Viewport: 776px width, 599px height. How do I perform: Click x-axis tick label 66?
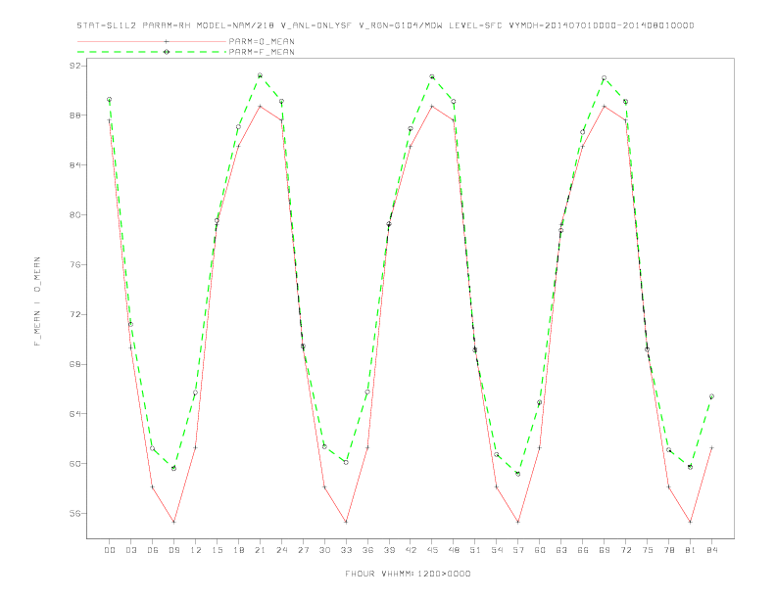click(x=583, y=550)
